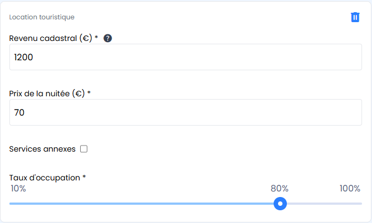This screenshot has height=223, width=372.
Task: Click the asterisk after Prix de la nuitée (€)
Action: pyautogui.click(x=89, y=93)
